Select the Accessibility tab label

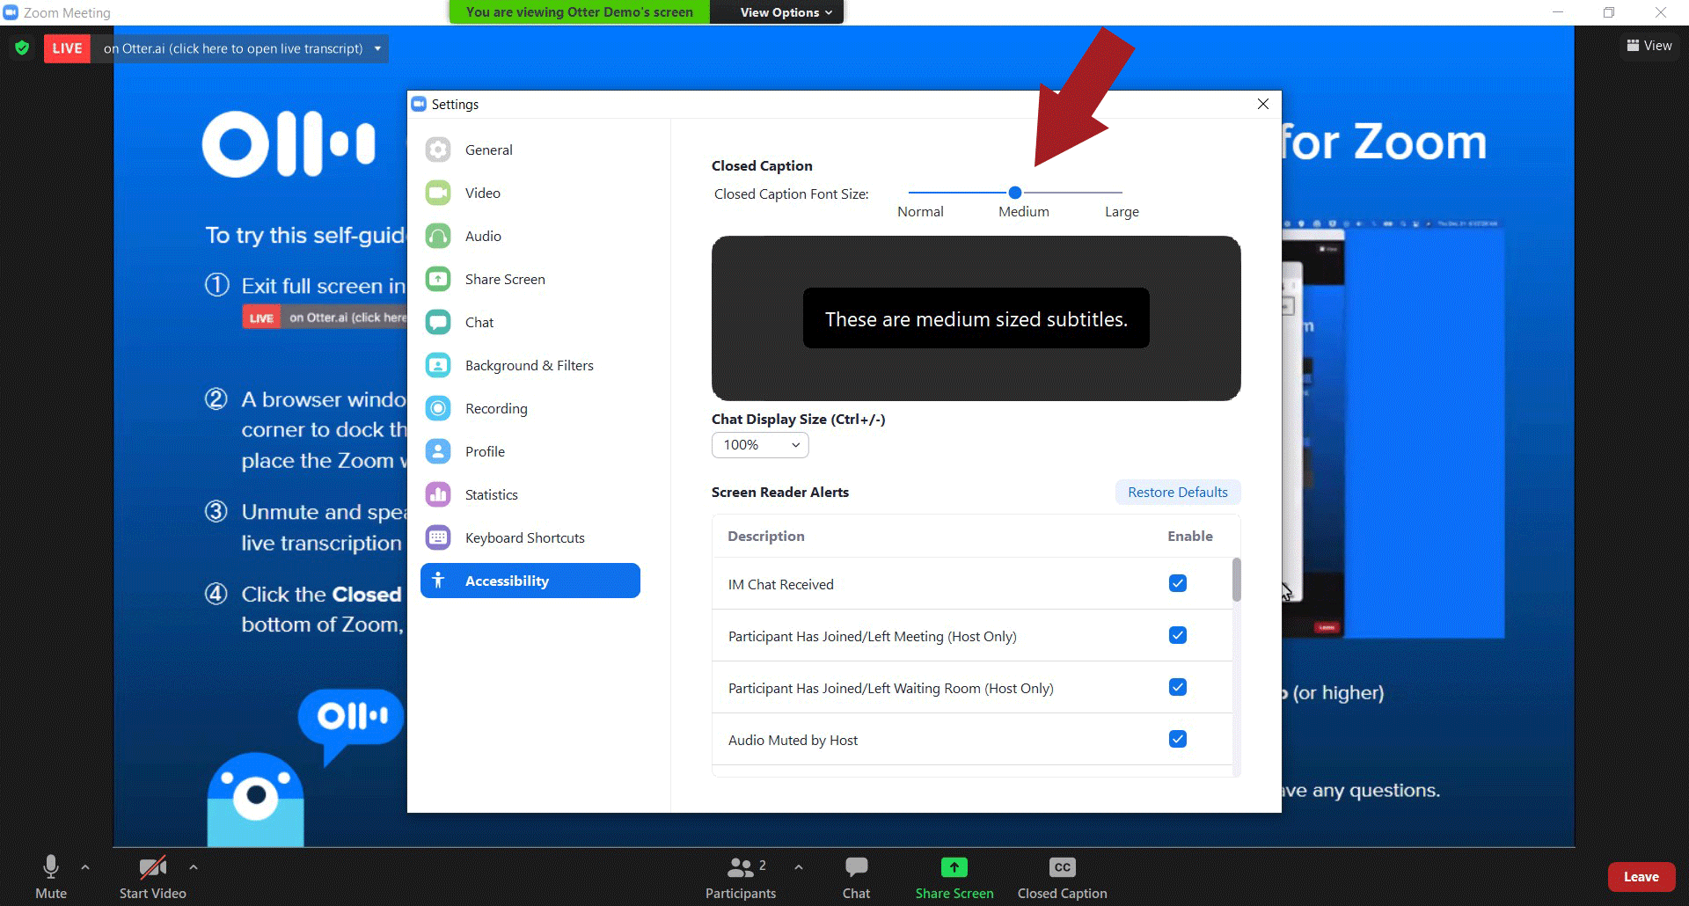pos(507,581)
